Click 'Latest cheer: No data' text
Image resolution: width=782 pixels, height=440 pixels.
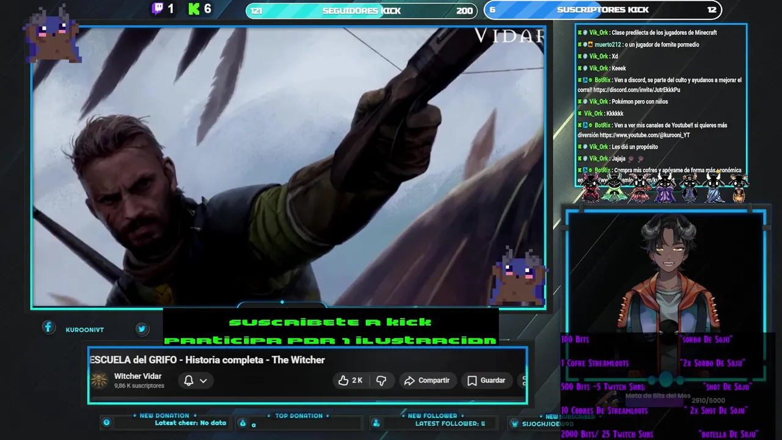point(191,423)
